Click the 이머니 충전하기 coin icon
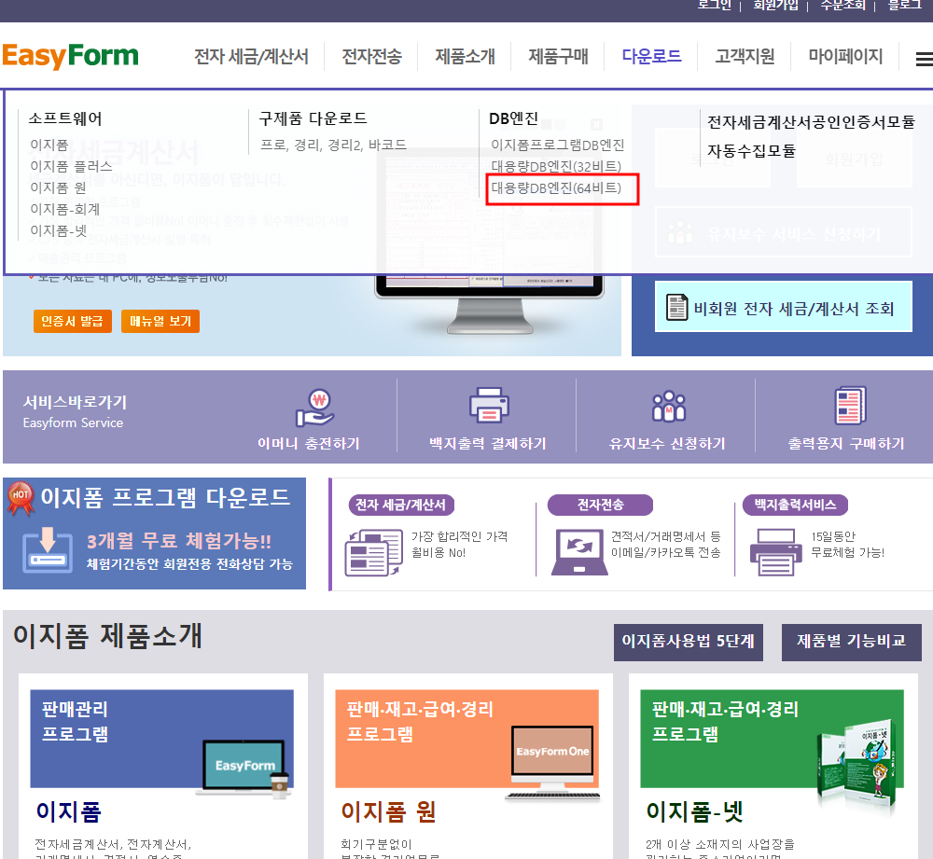 tap(314, 408)
